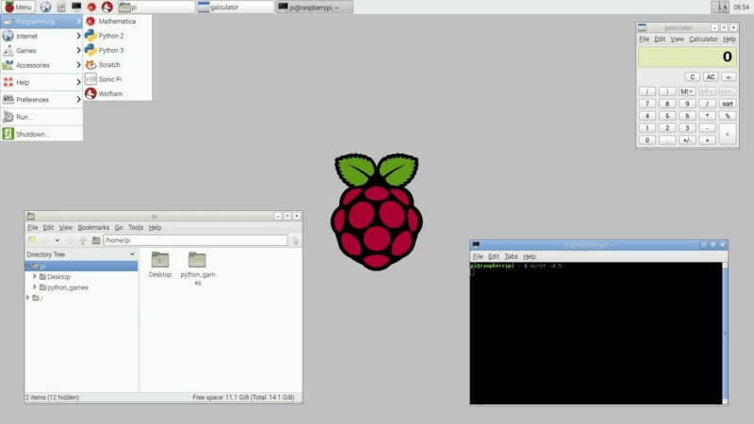754x424 pixels.
Task: Click the 7 key in calculator
Action: point(647,104)
